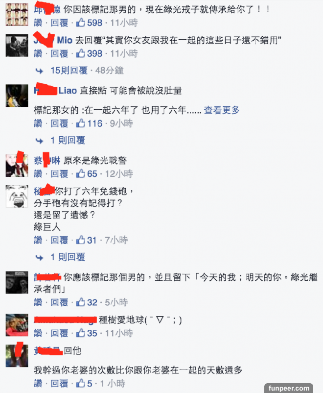Open Liao commenter's profile name
Image resolution: width=323 pixels, height=393 pixels.
(55, 90)
